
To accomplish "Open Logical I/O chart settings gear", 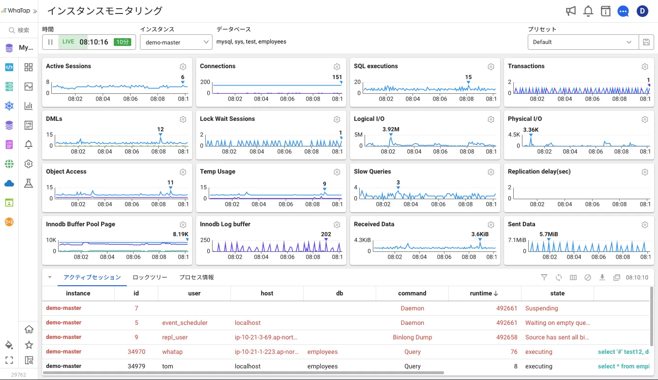I will click(x=491, y=119).
